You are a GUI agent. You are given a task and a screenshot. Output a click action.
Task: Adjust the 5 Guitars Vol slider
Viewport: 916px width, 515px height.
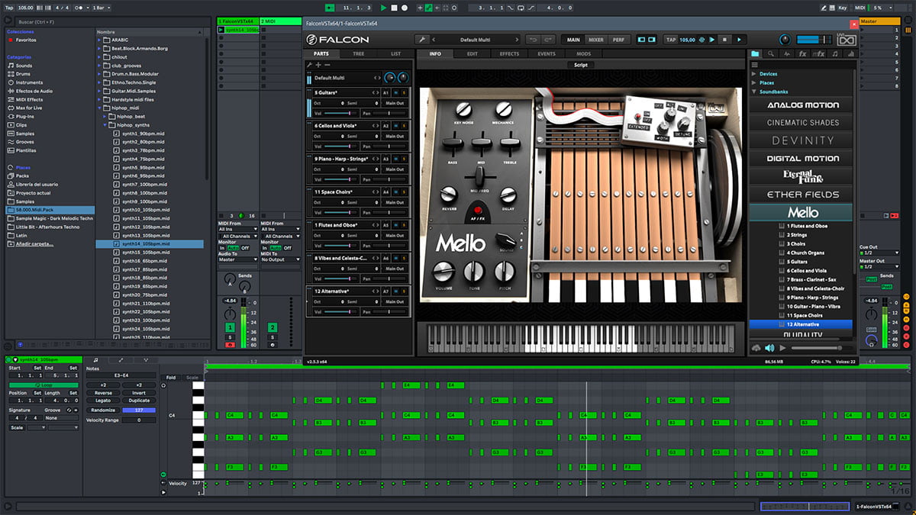(342, 113)
